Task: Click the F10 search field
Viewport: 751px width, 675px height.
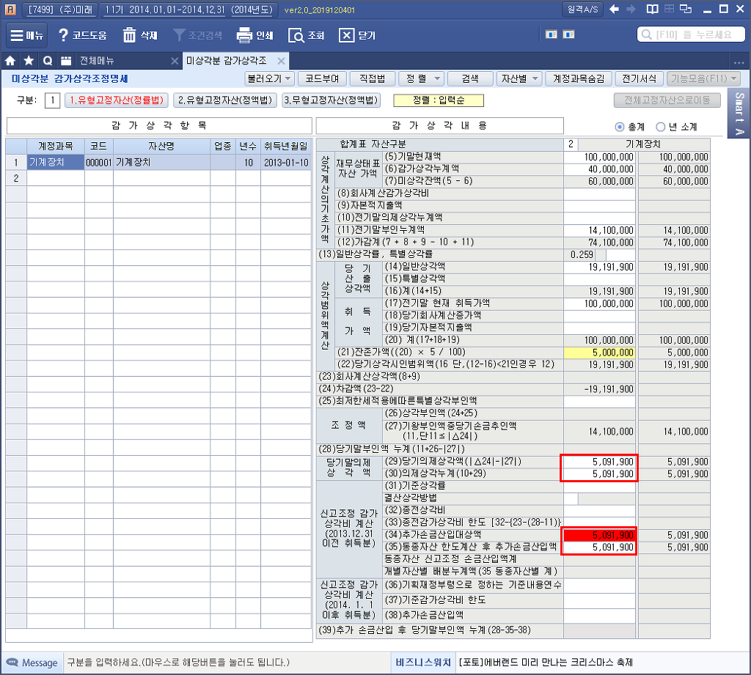Action: point(691,35)
